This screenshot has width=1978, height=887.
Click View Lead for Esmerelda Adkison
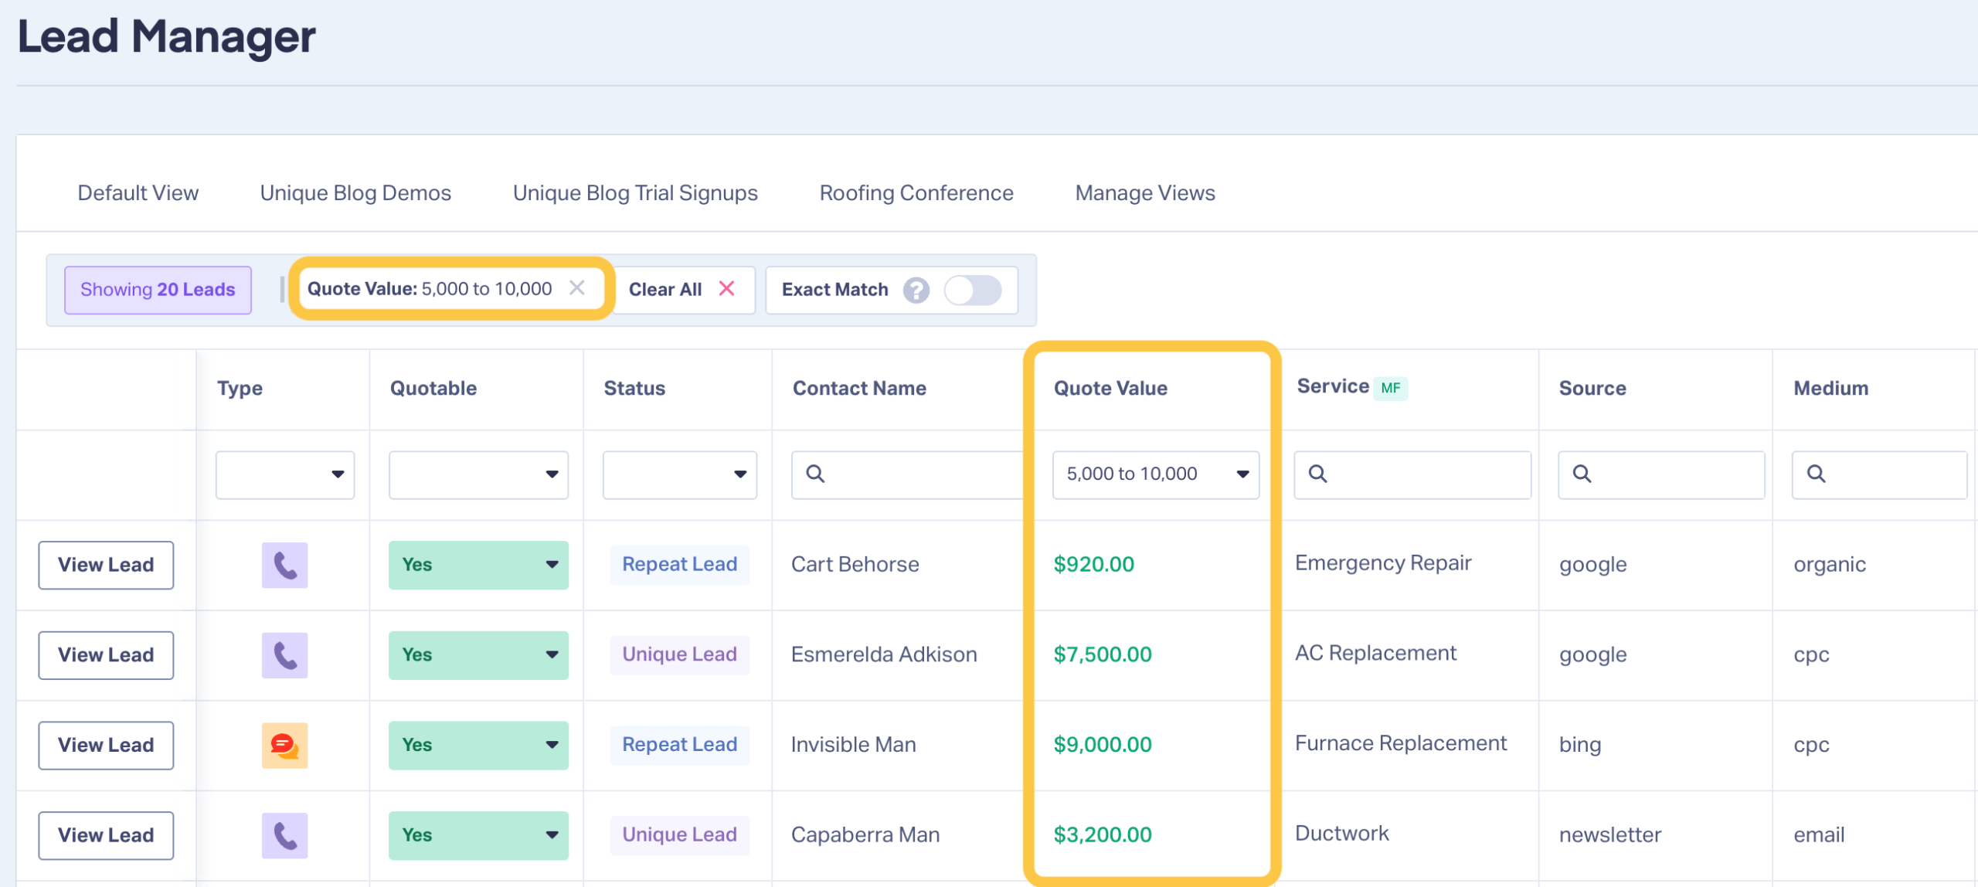tap(106, 655)
